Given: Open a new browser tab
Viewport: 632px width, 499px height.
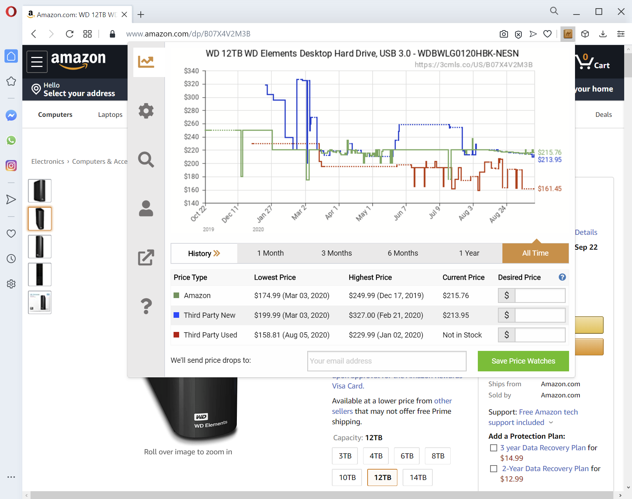Looking at the screenshot, I should click(140, 15).
